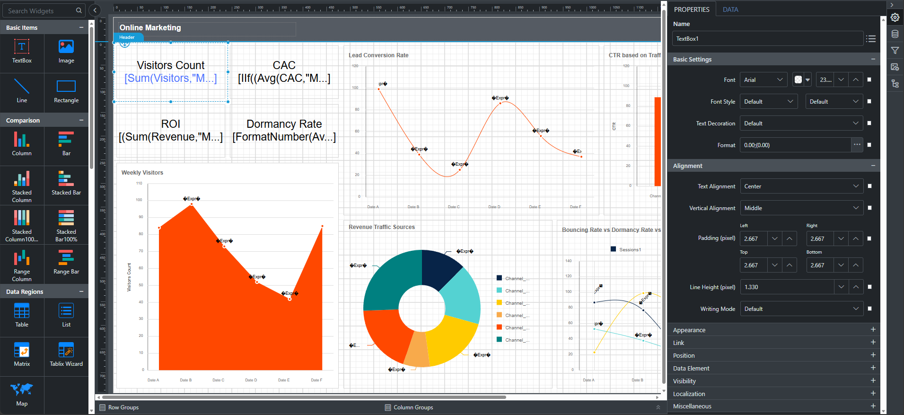904x415 pixels.
Task: Toggle the Text Alignment property marker square
Action: point(869,186)
